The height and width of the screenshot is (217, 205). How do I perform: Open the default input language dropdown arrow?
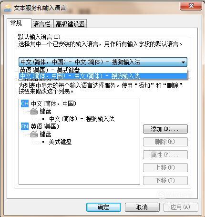click(x=183, y=62)
